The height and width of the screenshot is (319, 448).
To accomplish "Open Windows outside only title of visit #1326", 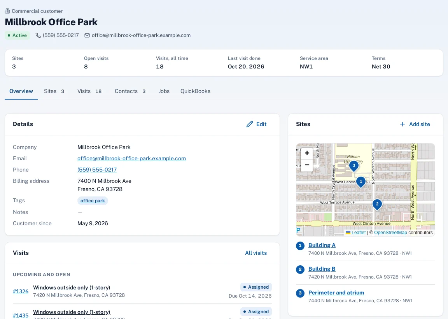I will [x=72, y=287].
